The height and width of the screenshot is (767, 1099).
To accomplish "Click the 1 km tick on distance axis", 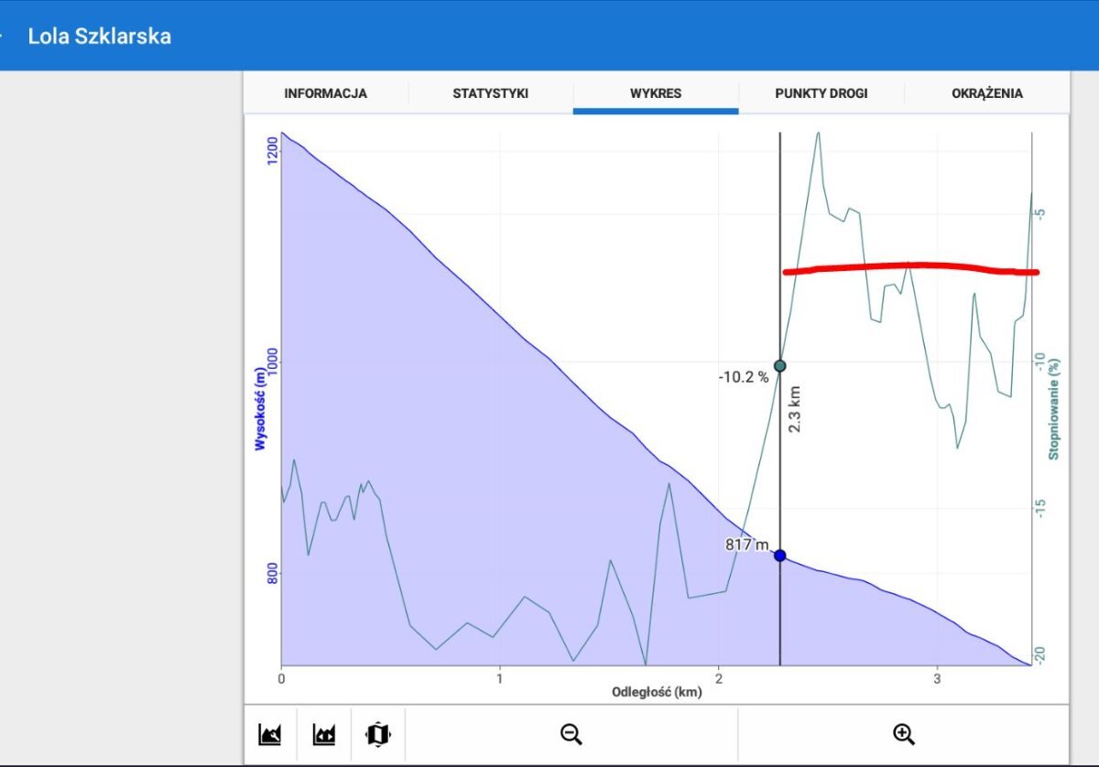I will click(x=500, y=678).
